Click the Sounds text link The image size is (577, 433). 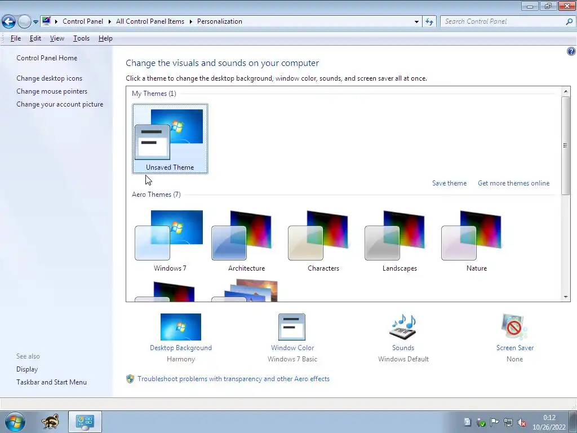(403, 347)
